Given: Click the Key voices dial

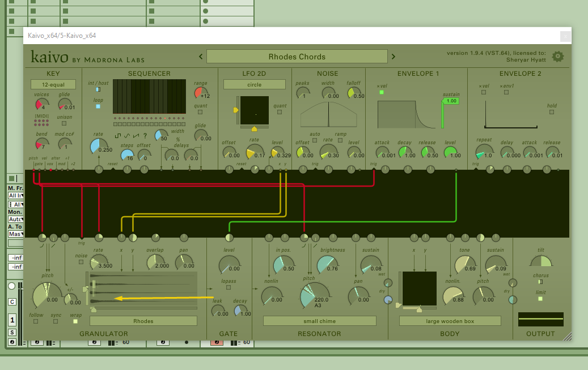Looking at the screenshot, I should (41, 104).
